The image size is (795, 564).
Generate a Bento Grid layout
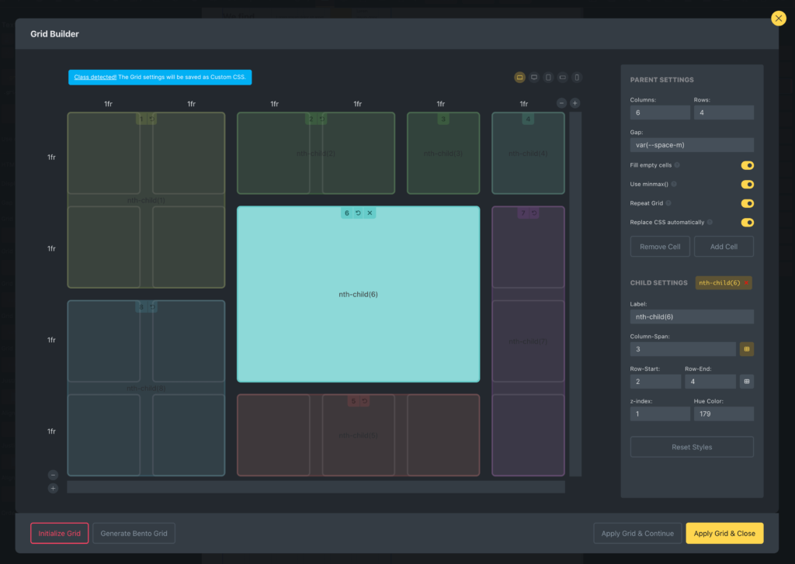pos(133,533)
